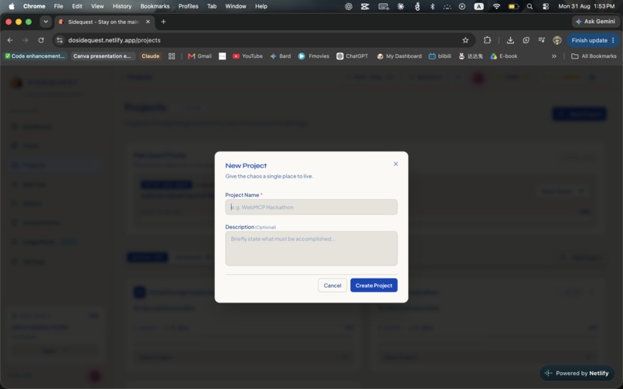Close the Sidequest tab
This screenshot has width=623, height=389.
pyautogui.click(x=148, y=22)
